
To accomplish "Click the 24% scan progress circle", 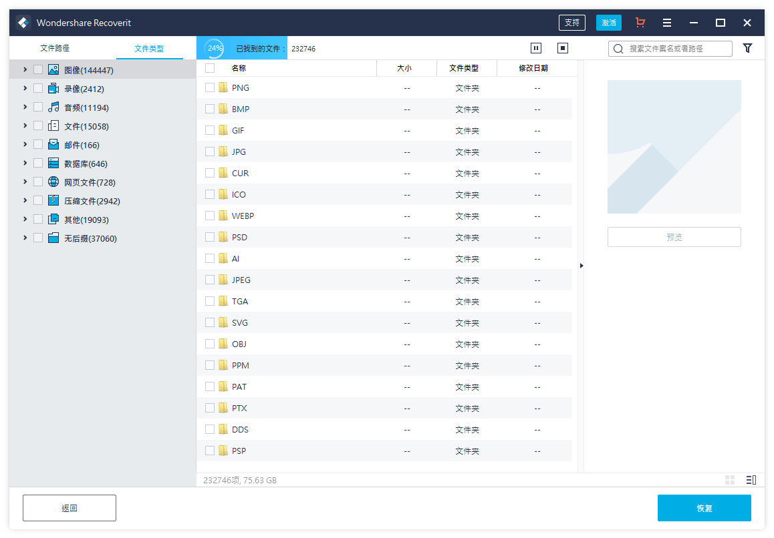I will tap(215, 48).
